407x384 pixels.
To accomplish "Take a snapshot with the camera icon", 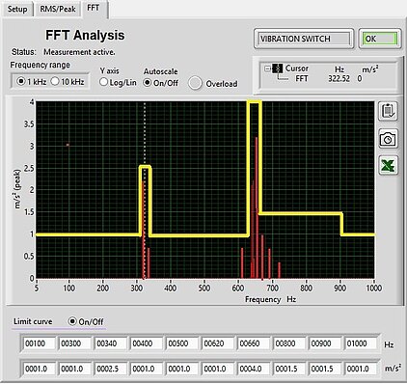I will click(388, 139).
